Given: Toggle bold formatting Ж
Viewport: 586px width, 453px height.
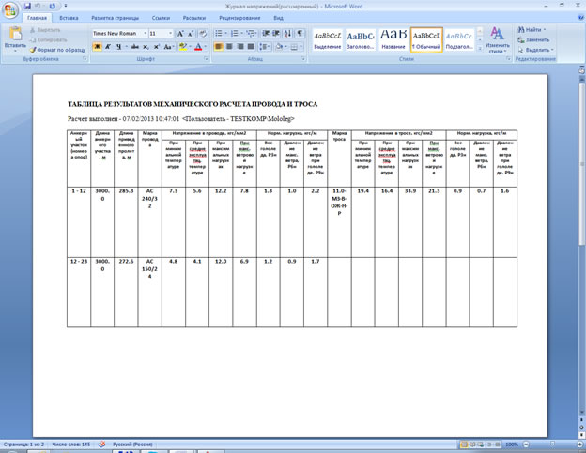Looking at the screenshot, I should click(97, 47).
